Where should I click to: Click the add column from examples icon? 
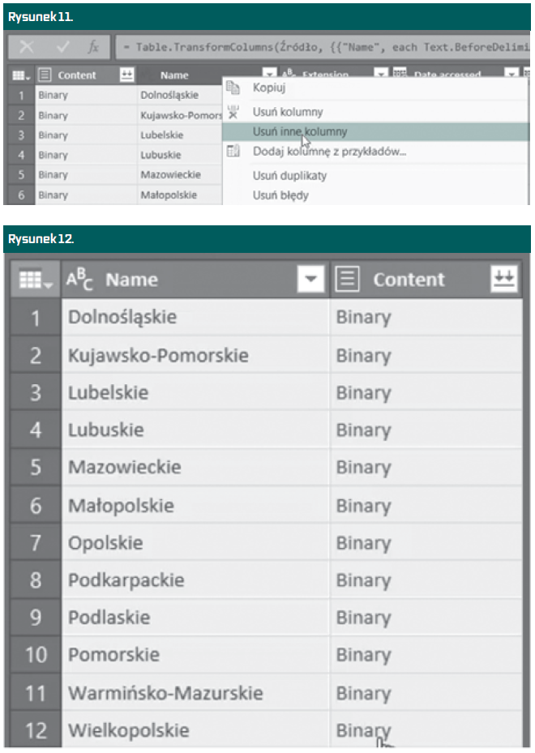pos(233,152)
